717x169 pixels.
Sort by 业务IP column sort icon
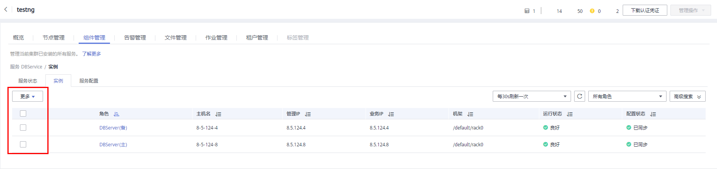[391, 114]
